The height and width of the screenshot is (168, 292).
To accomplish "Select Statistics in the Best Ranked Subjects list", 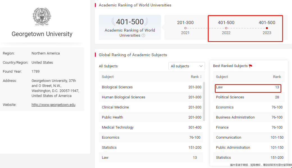I will [x=249, y=157].
